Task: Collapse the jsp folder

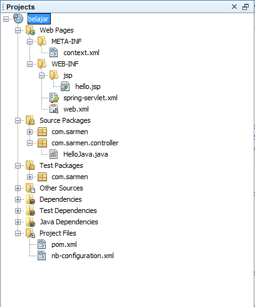Action: pos(41,76)
